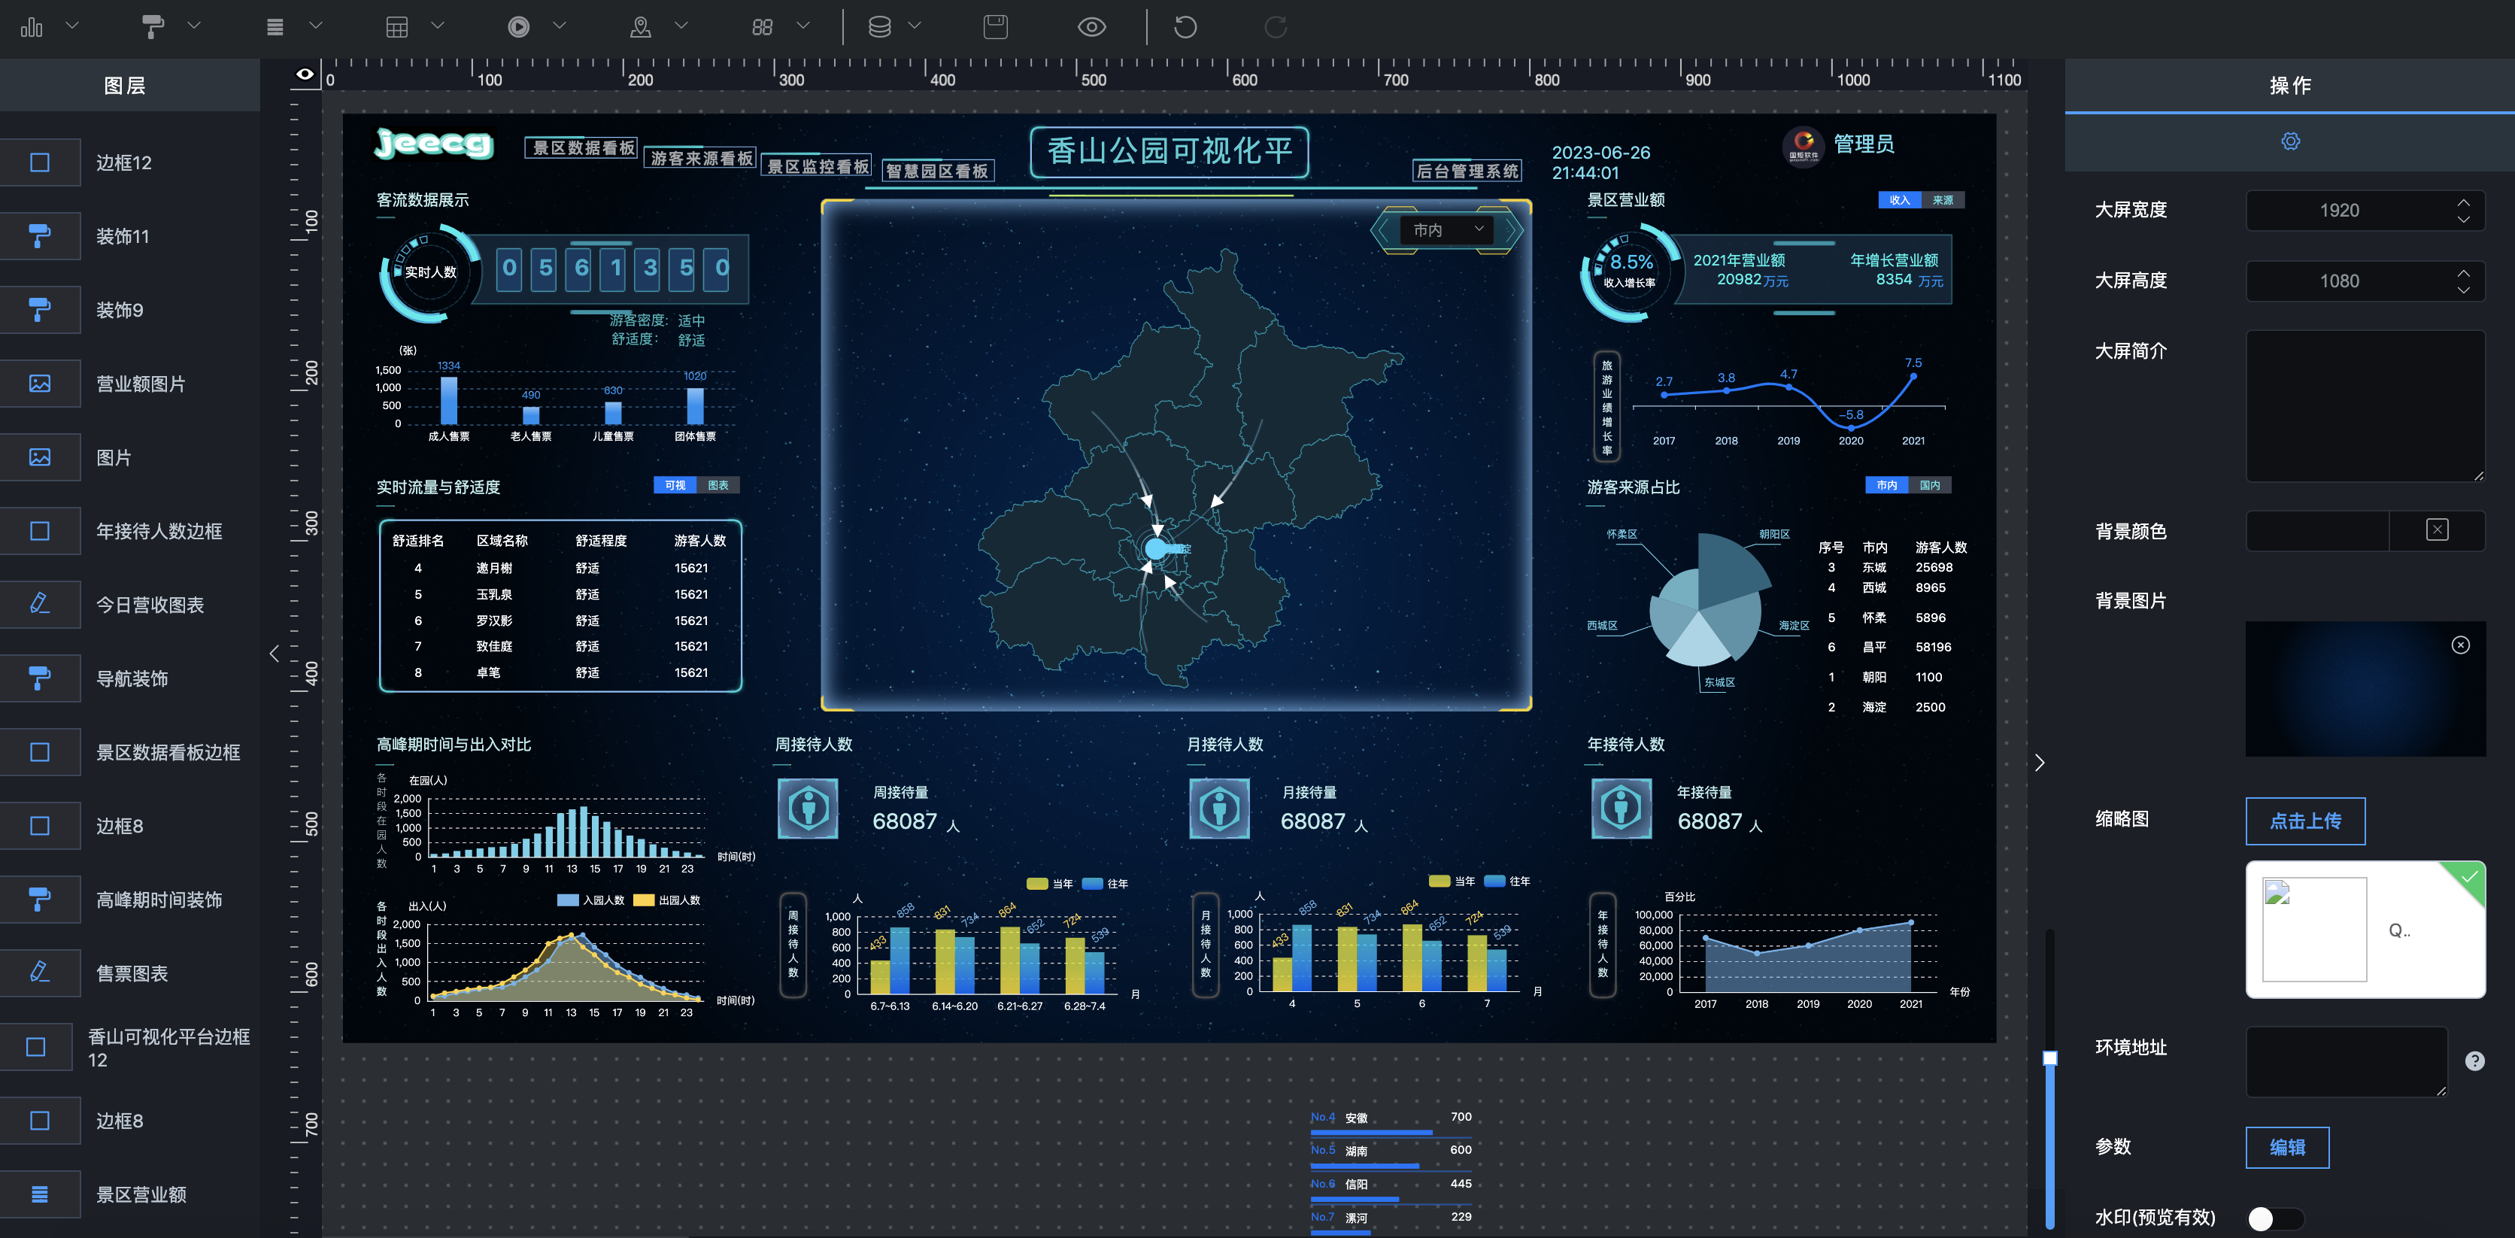Collapse the layers panel with left chevron
Image resolution: width=2515 pixels, height=1238 pixels.
(x=275, y=653)
